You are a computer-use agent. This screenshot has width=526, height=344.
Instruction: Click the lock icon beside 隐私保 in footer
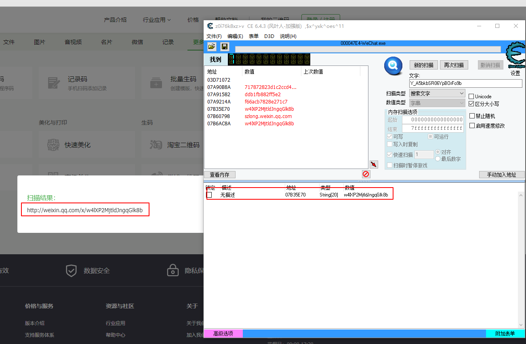click(x=173, y=270)
